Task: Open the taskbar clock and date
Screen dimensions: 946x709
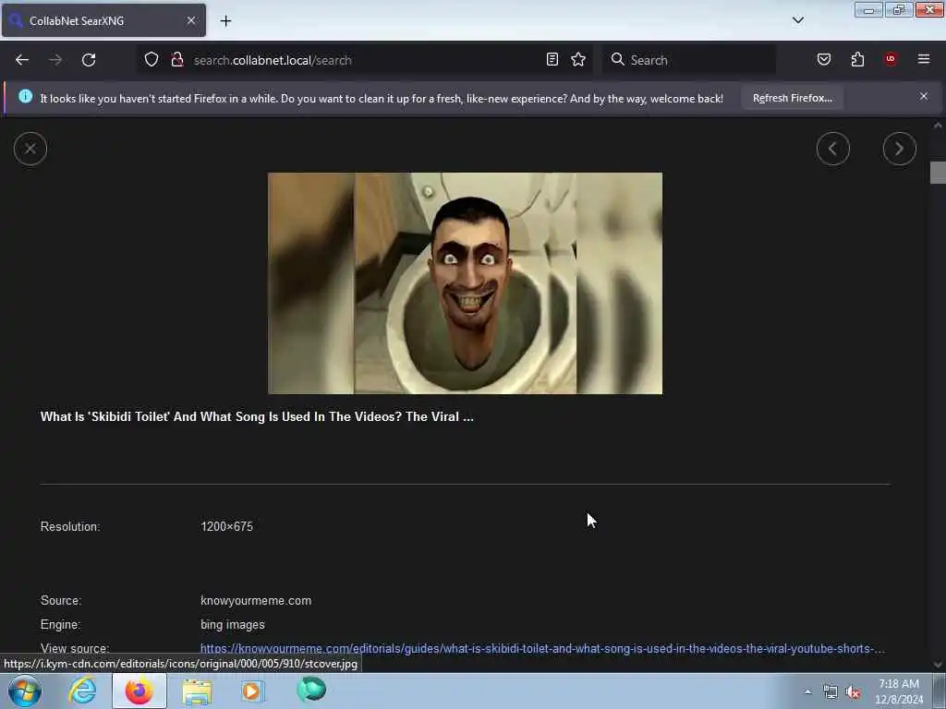Action: tap(898, 691)
